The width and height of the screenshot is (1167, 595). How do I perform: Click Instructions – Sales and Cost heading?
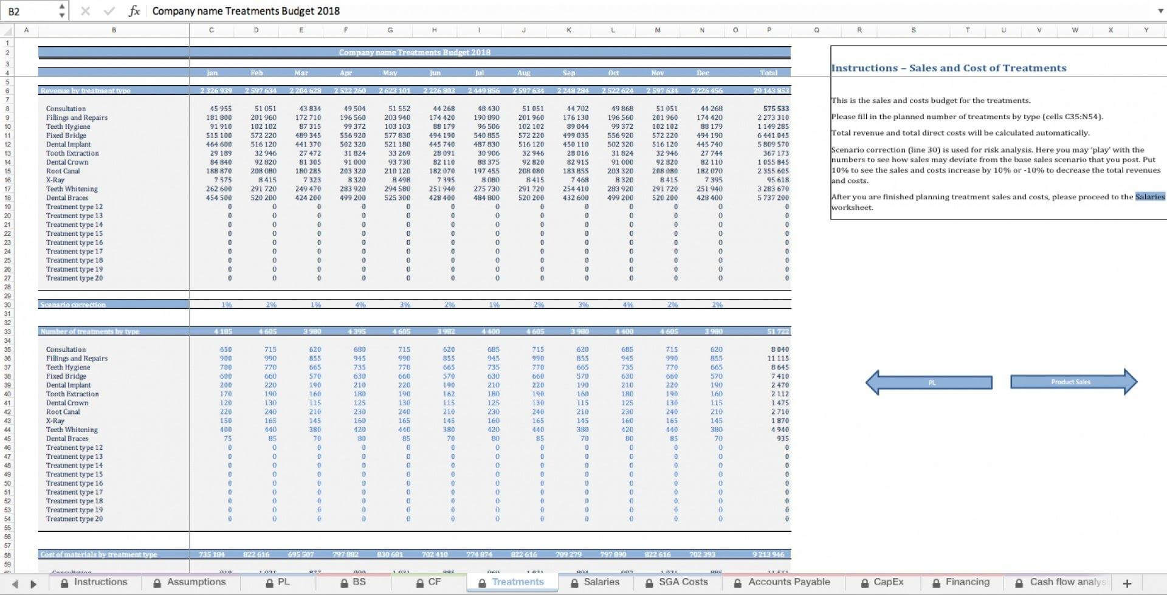pyautogui.click(x=948, y=68)
